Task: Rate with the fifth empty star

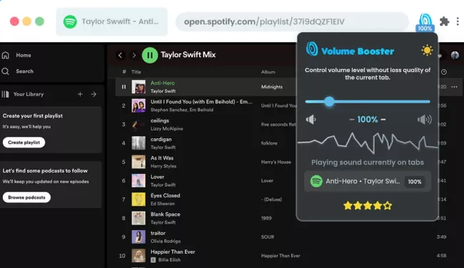Action: [388, 205]
